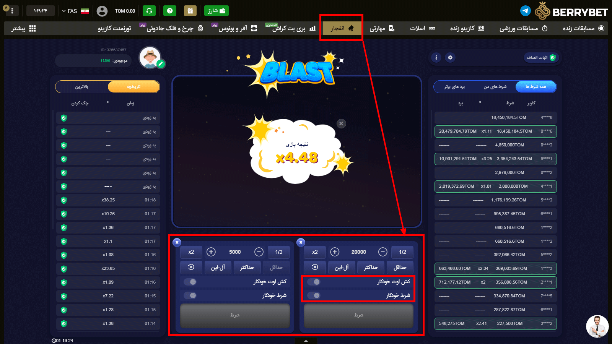Close the game result x4.48 popup
The height and width of the screenshot is (344, 612).
tap(341, 123)
